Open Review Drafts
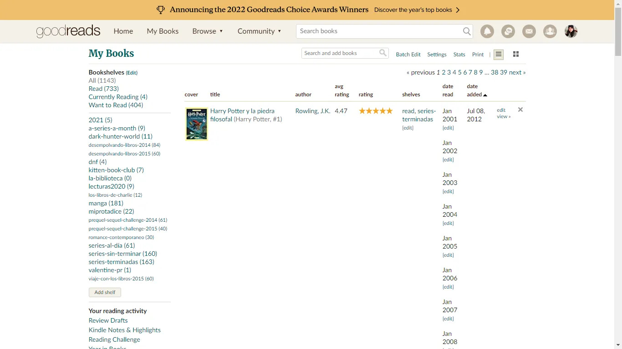Image resolution: width=622 pixels, height=349 pixels. click(x=108, y=320)
